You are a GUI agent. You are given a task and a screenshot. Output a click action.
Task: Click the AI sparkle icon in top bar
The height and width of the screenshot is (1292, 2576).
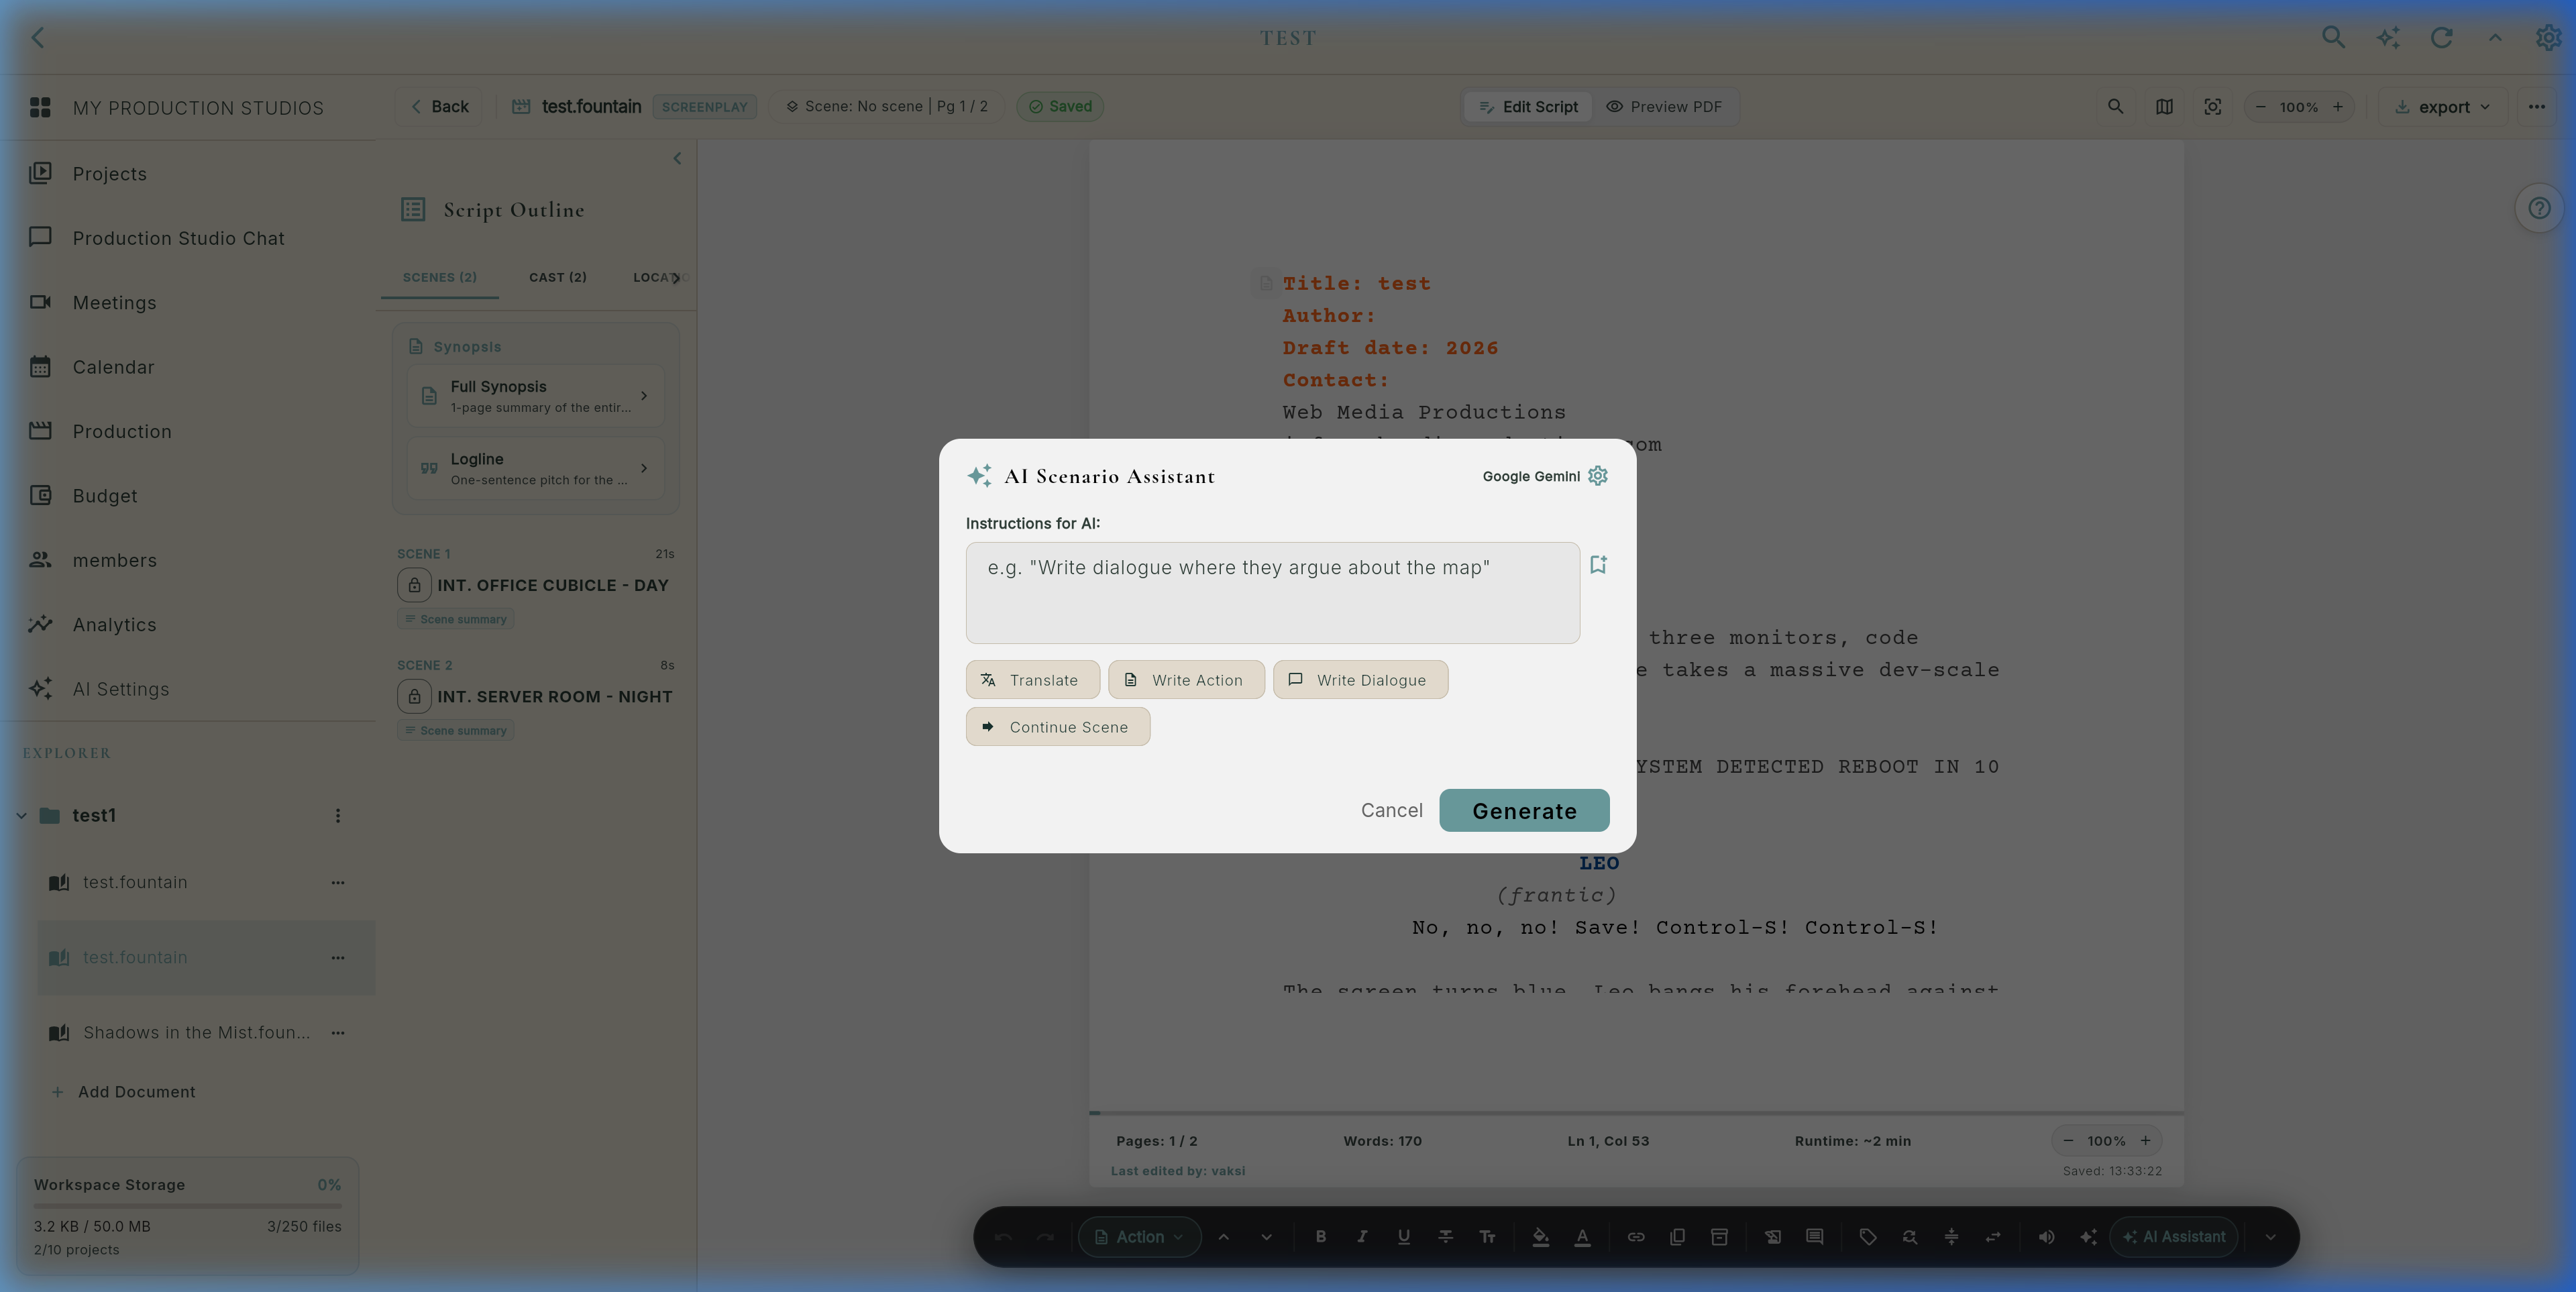[x=2387, y=38]
